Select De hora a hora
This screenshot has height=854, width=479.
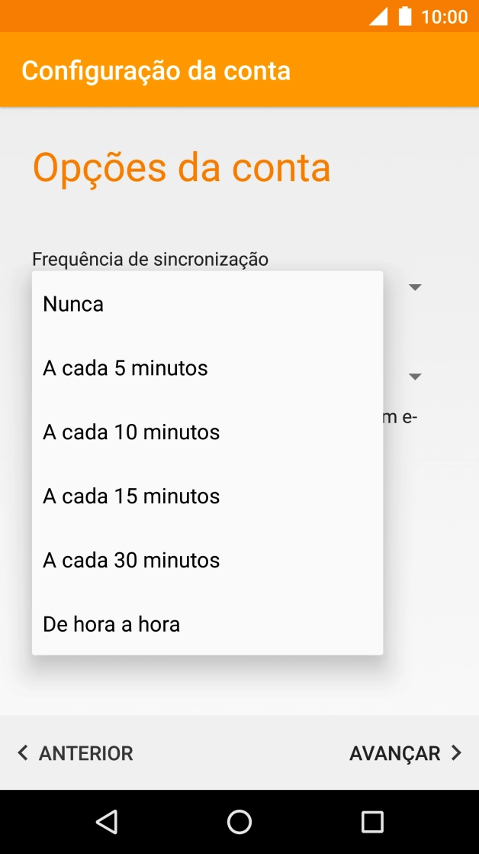pyautogui.click(x=111, y=624)
